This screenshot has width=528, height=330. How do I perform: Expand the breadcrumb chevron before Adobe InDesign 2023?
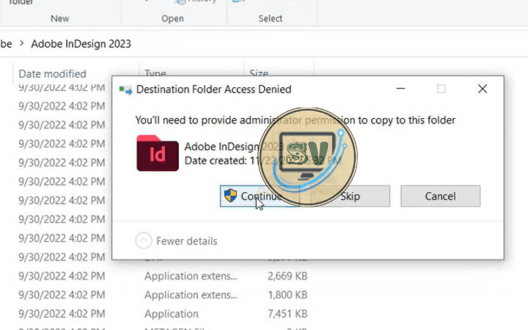(22, 43)
